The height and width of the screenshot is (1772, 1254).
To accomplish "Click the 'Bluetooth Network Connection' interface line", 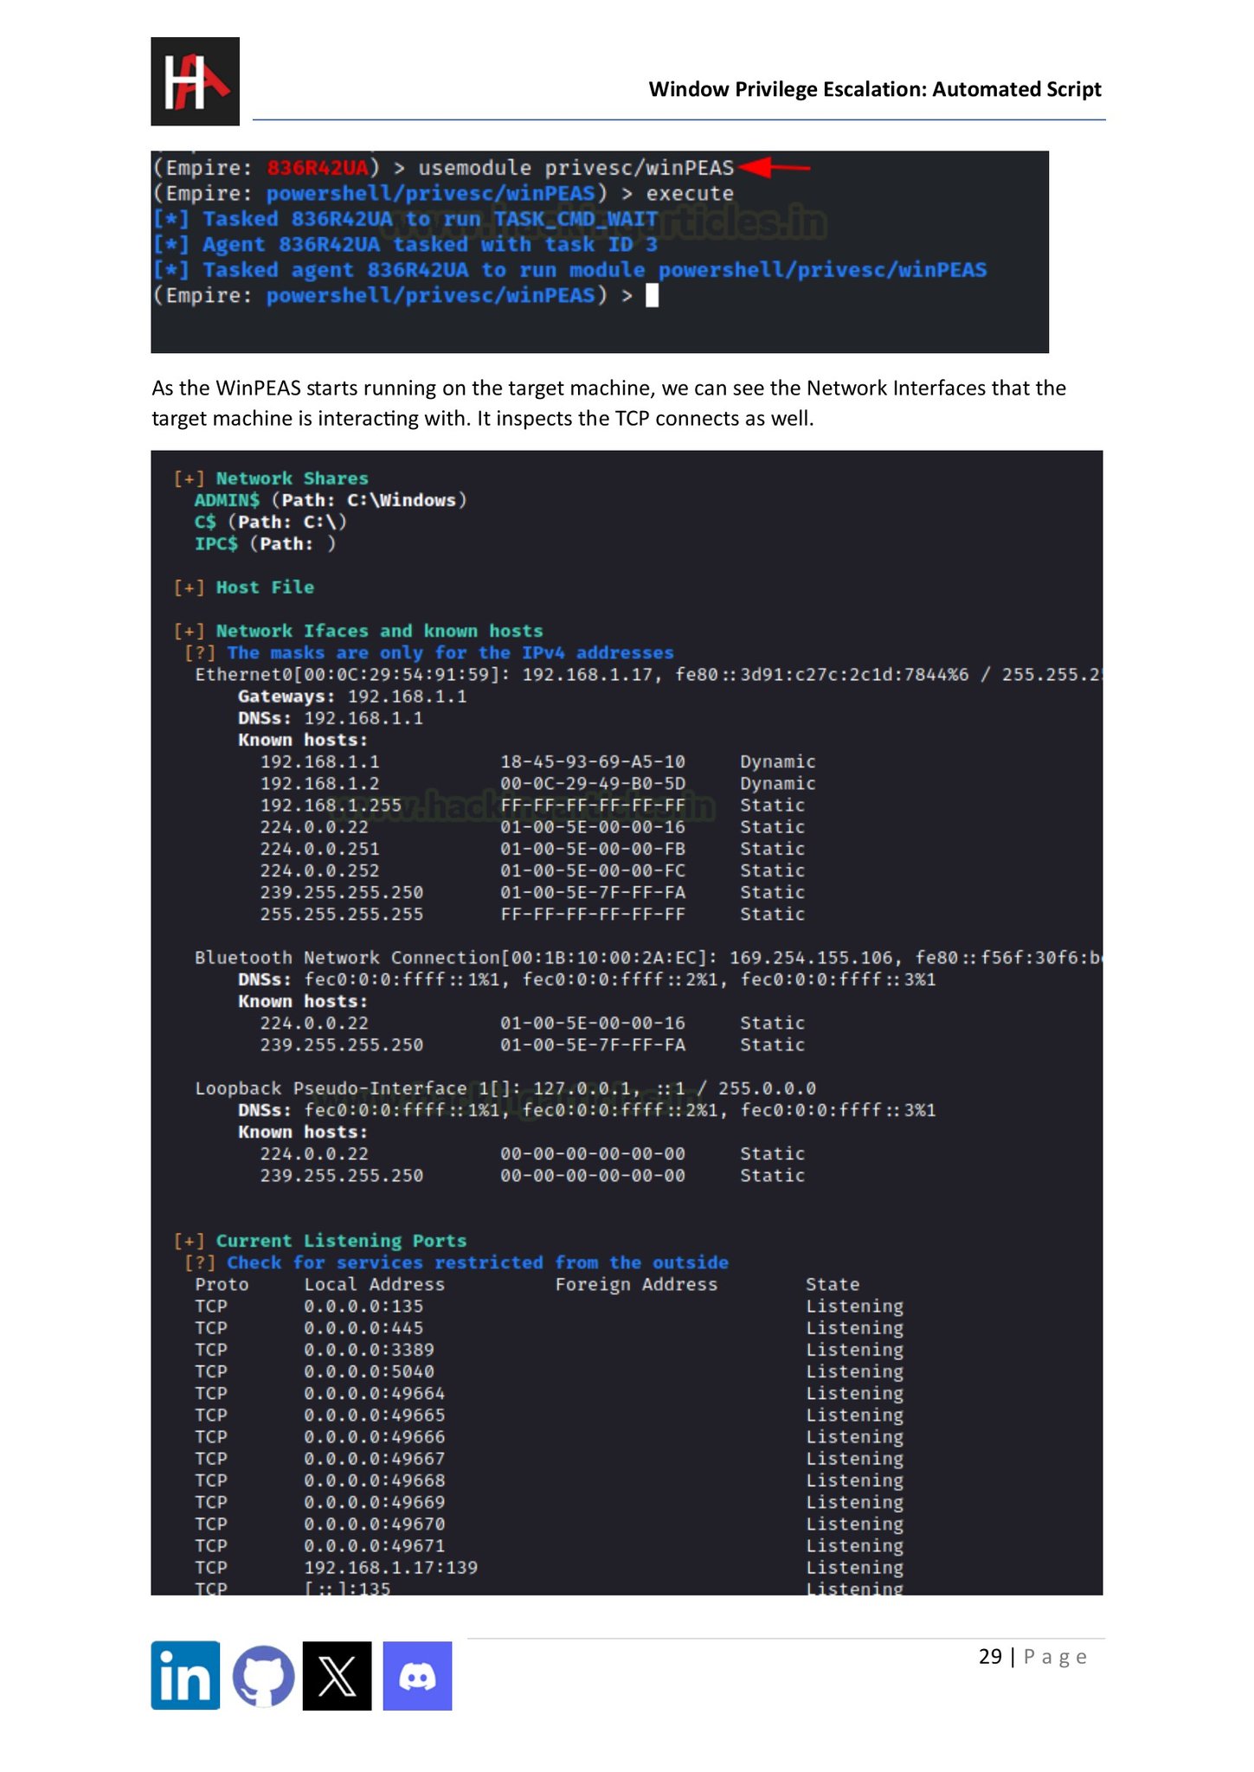I will tap(648, 958).
